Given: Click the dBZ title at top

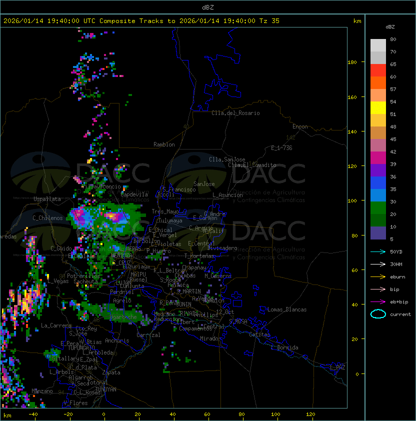Looking at the screenshot, I should point(208,7).
